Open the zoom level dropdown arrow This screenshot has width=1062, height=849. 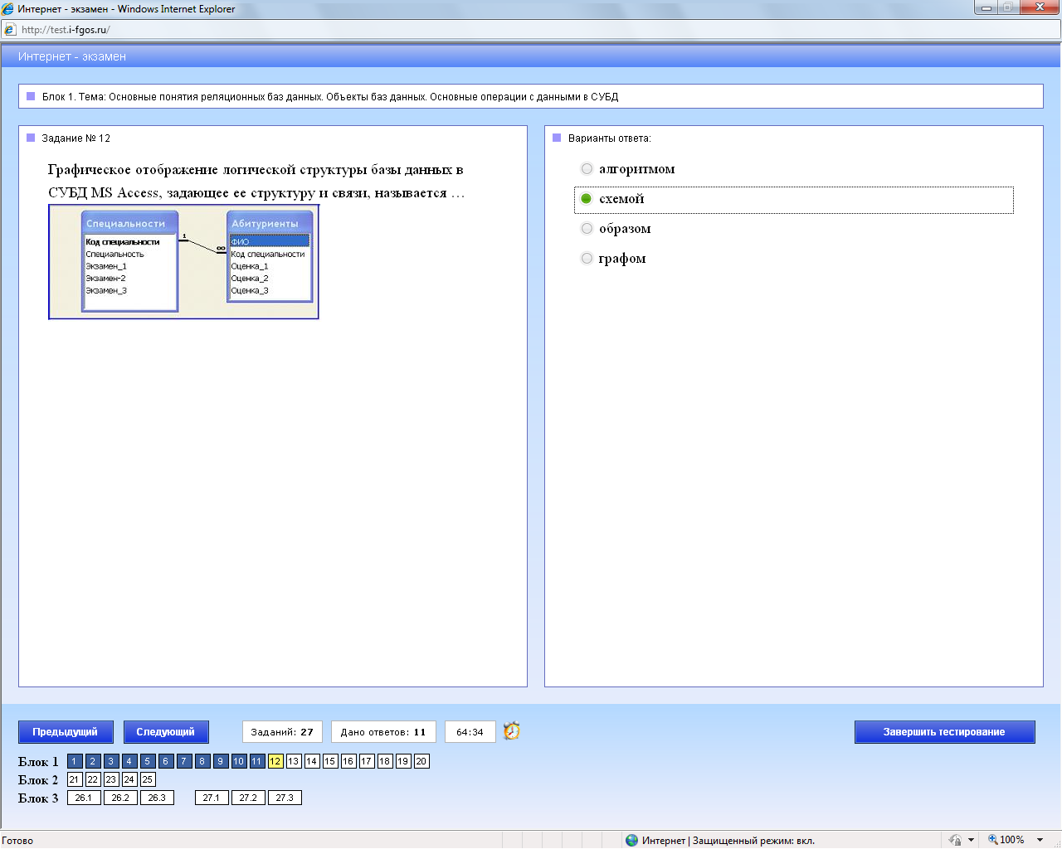[x=1040, y=840]
